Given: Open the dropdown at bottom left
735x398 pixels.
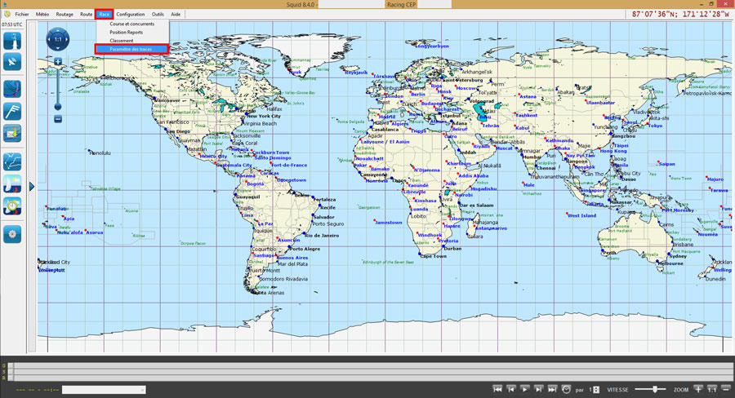Looking at the screenshot, I should (104, 390).
